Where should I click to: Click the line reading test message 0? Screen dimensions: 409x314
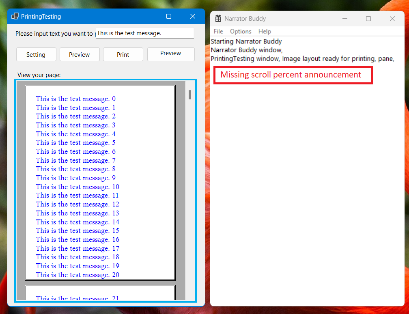75,99
